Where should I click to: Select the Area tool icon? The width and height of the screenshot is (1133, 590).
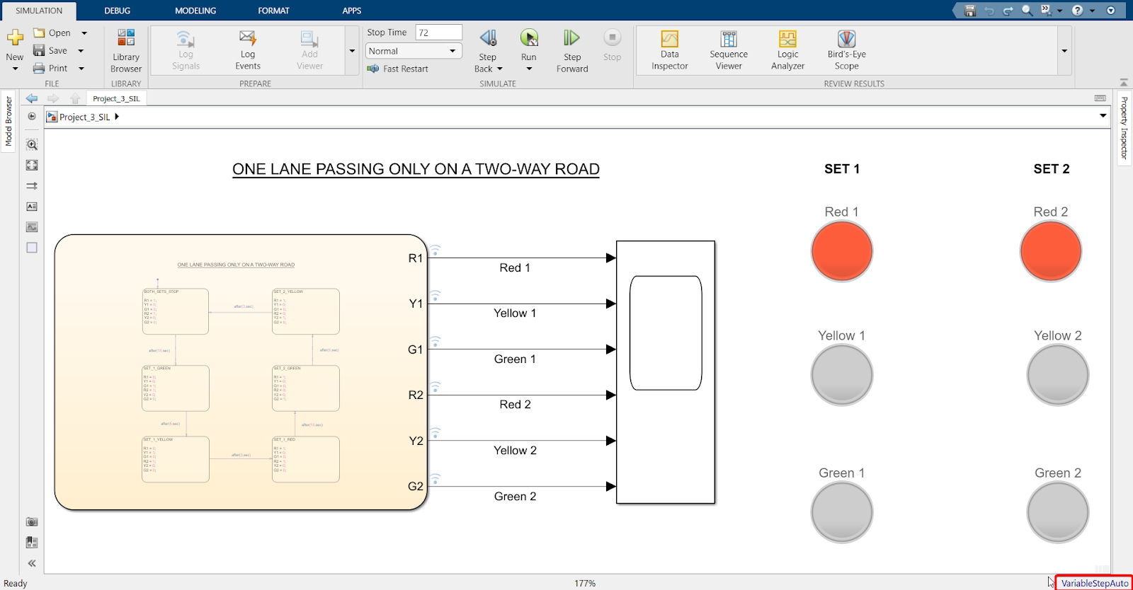(x=32, y=248)
